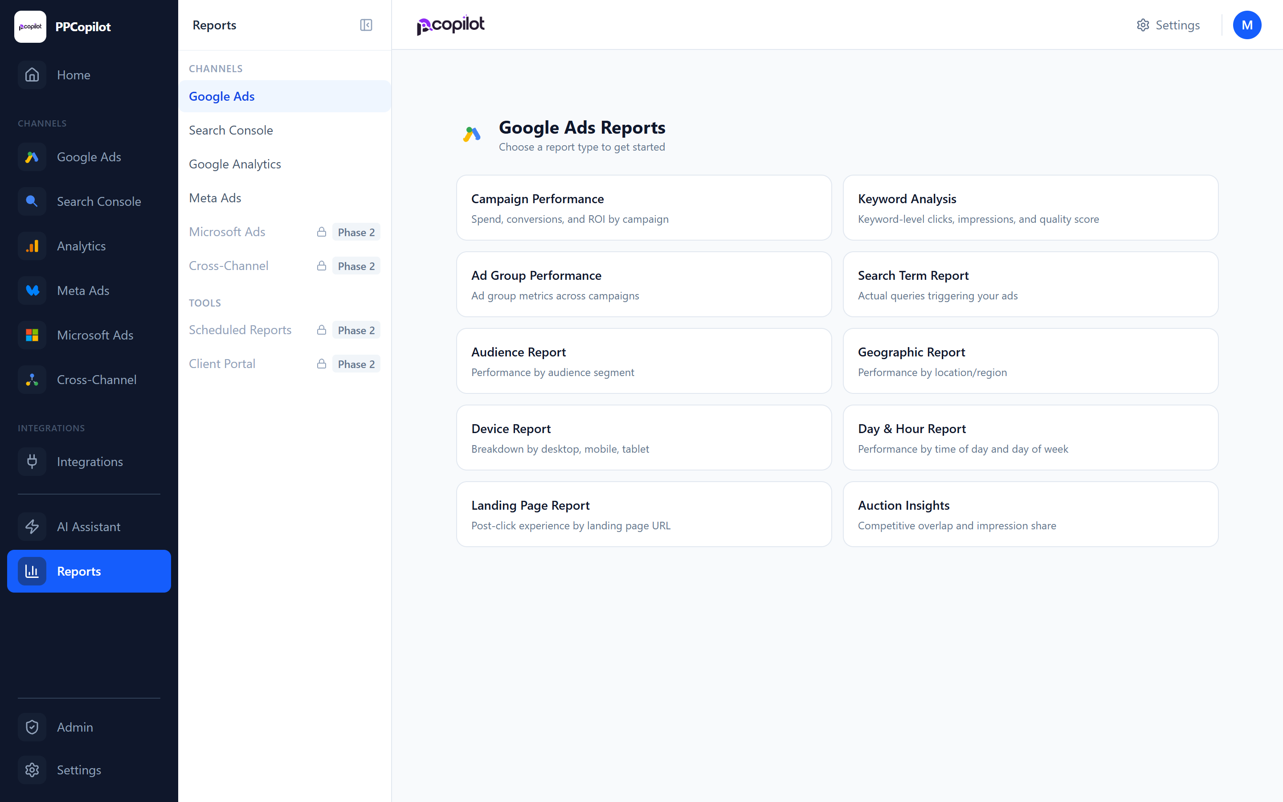The image size is (1283, 802).
Task: Open the M user avatar menu
Action: 1247,25
